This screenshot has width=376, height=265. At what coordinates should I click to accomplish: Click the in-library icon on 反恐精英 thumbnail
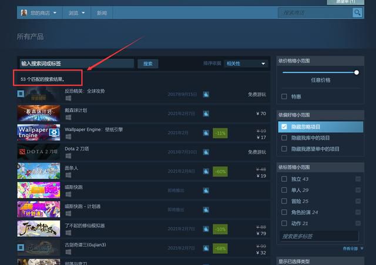pyautogui.click(x=21, y=93)
